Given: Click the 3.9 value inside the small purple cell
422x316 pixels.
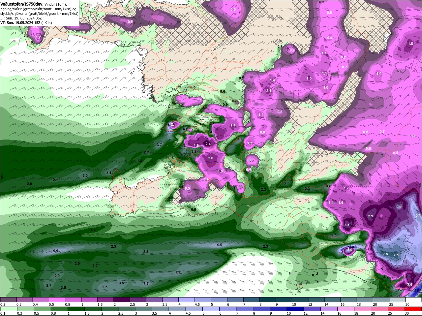Looking at the screenshot, I should [x=350, y=250].
